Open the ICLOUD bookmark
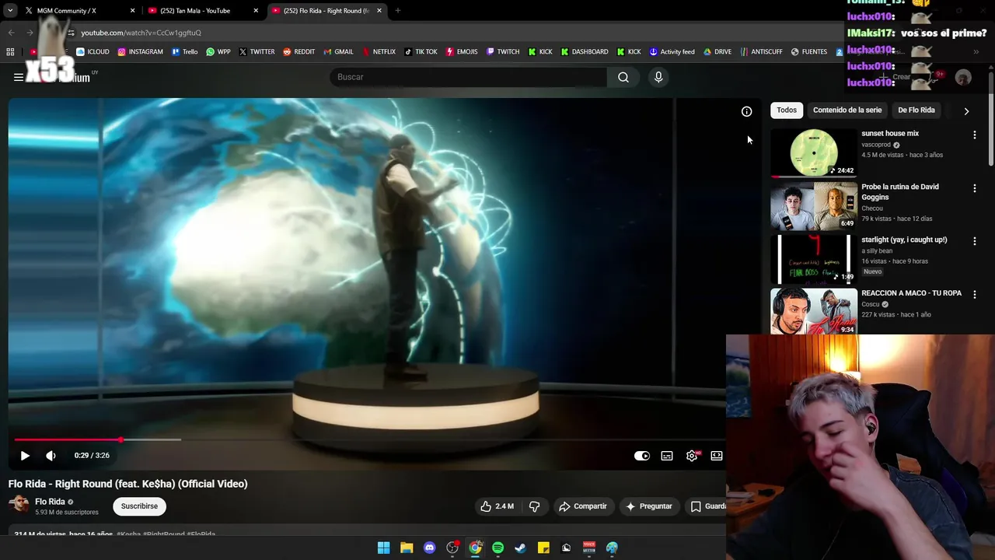995x560 pixels. [93, 52]
